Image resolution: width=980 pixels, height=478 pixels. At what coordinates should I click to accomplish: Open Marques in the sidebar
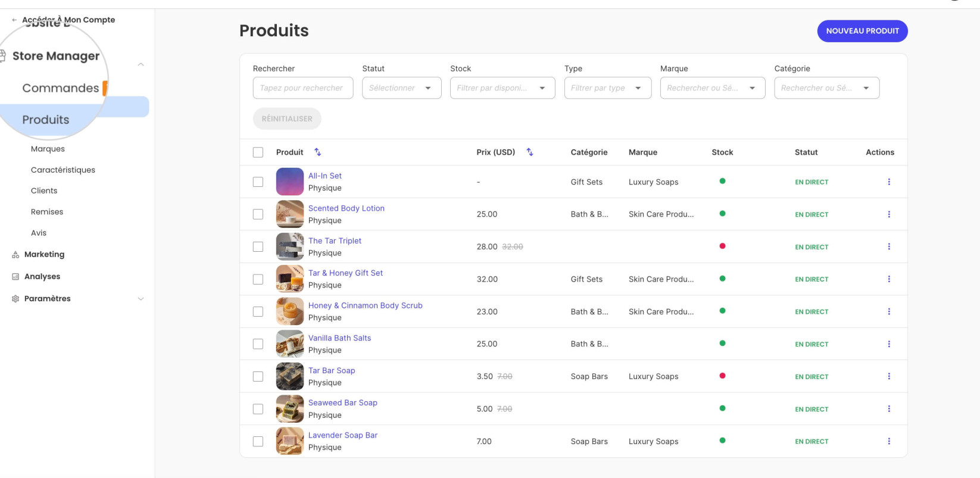pos(48,149)
